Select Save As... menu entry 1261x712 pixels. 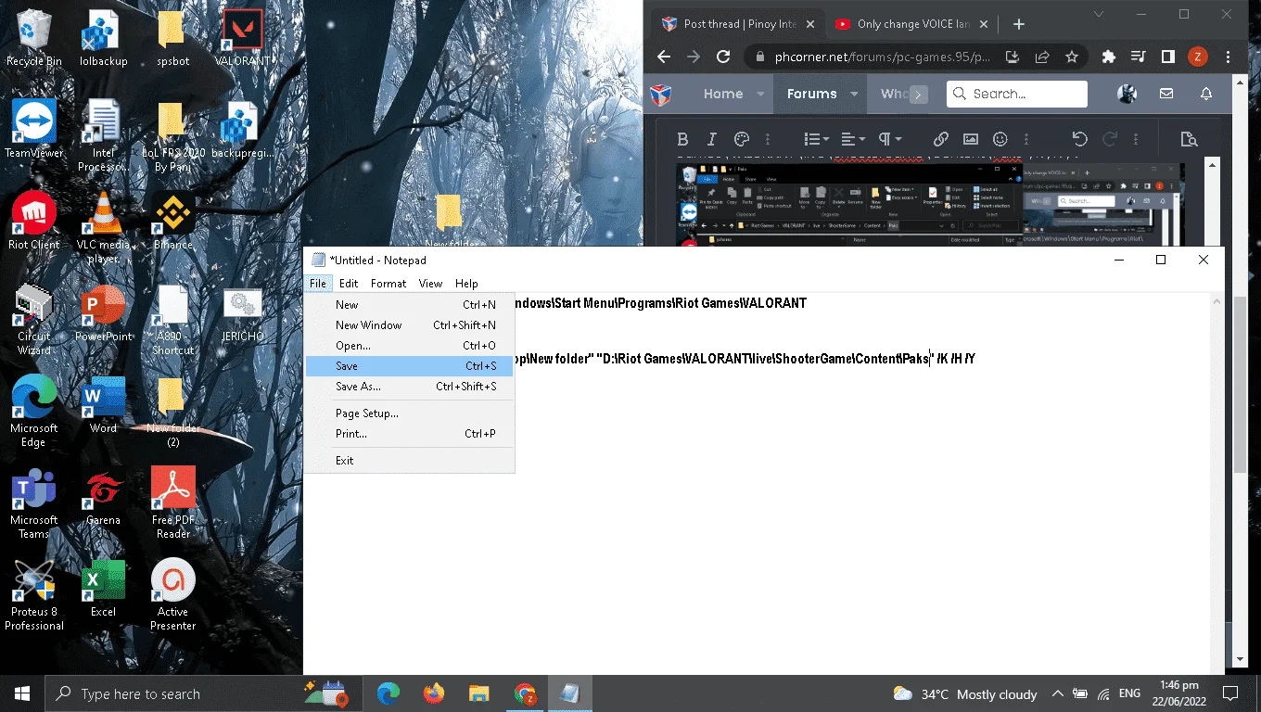coord(409,387)
